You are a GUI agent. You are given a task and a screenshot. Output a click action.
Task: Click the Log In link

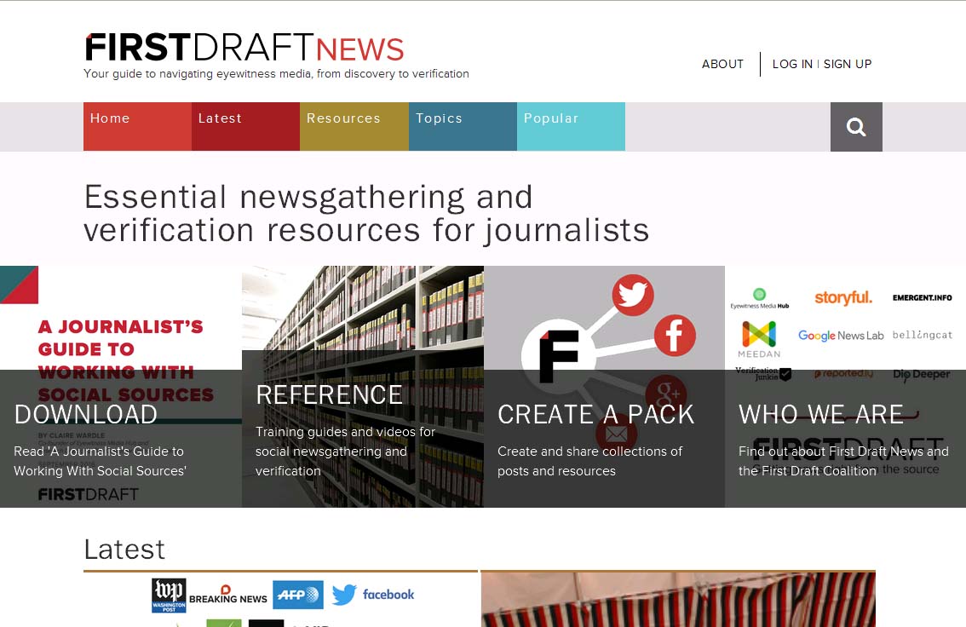pyautogui.click(x=792, y=64)
